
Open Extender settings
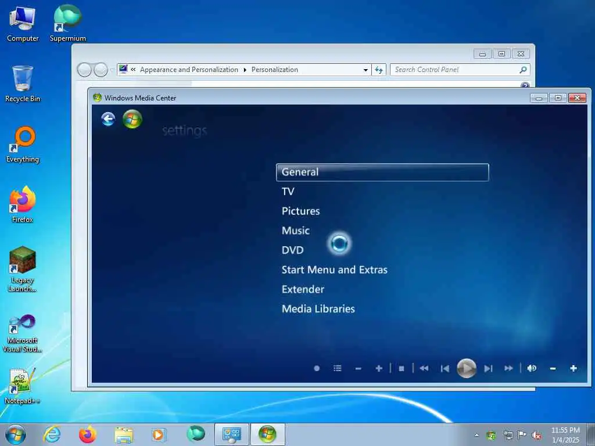pos(303,289)
